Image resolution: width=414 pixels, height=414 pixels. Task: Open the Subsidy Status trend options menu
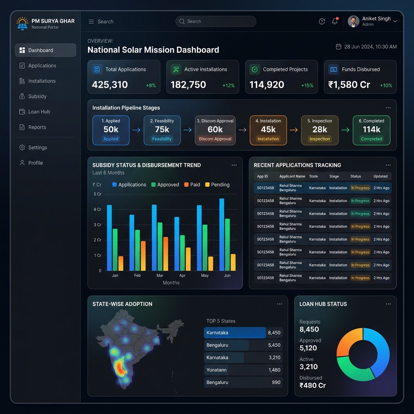click(234, 165)
